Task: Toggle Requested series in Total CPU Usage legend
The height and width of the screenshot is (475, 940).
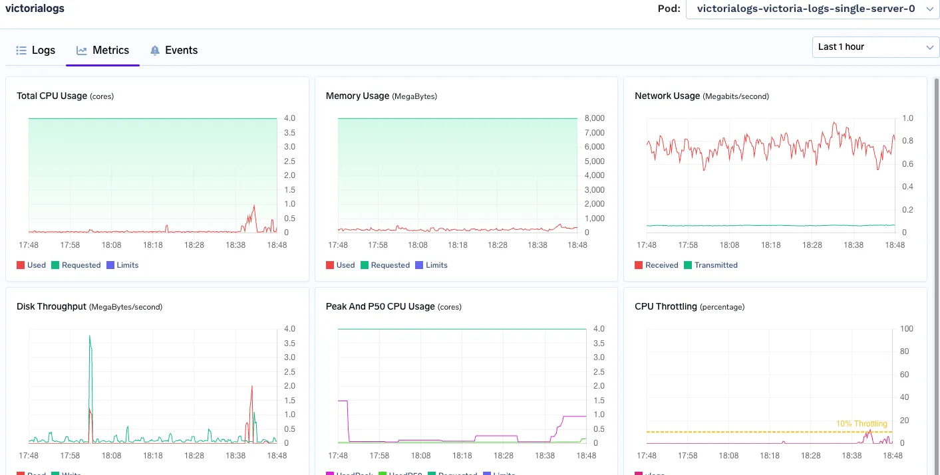Action: coord(76,265)
